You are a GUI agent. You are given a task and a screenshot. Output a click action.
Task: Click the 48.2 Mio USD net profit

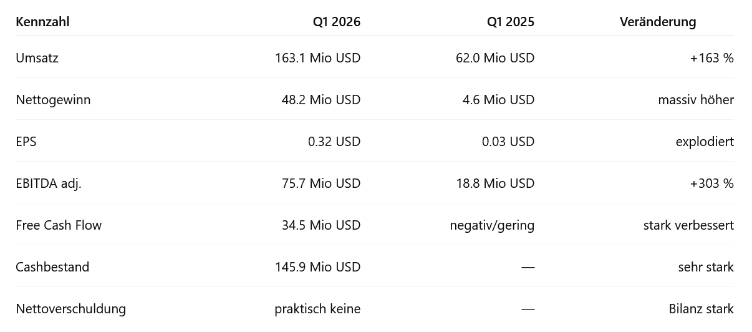coord(321,100)
